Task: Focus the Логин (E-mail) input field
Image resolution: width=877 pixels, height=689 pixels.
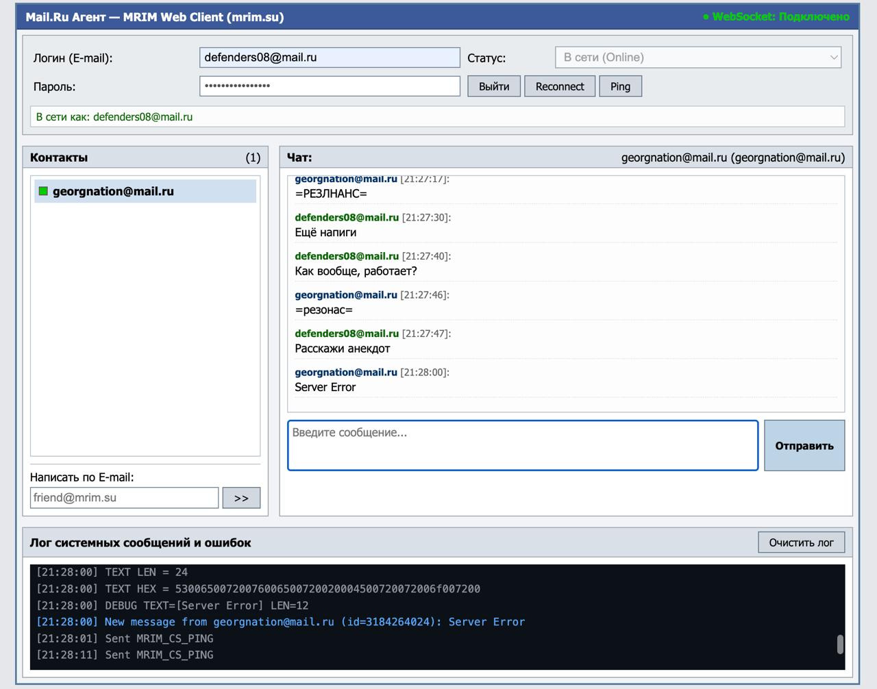Action: (330, 58)
